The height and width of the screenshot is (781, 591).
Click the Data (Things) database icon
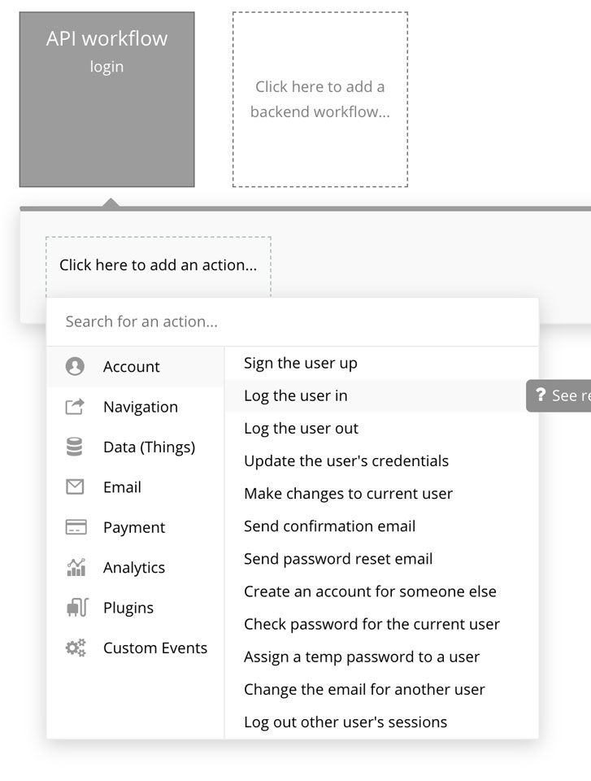pos(75,447)
